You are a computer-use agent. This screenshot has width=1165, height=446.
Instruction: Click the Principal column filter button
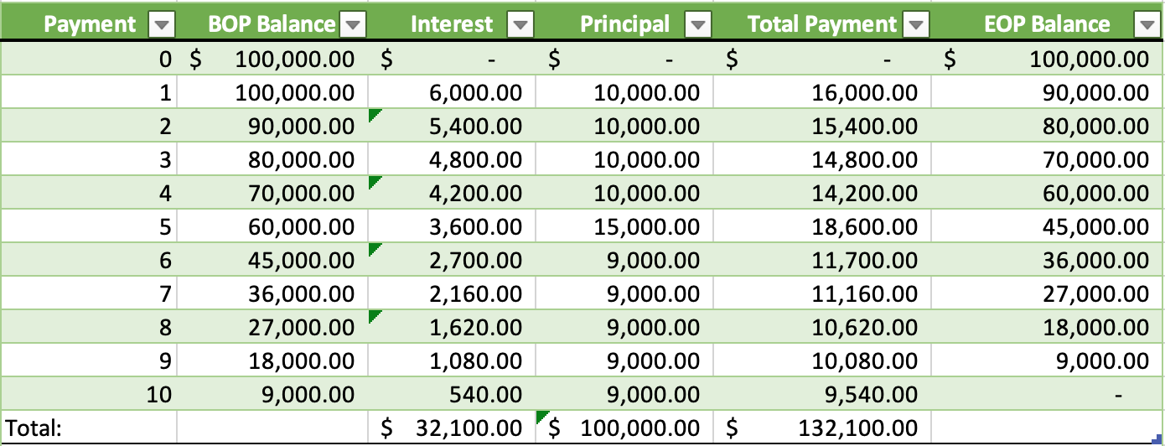(697, 25)
